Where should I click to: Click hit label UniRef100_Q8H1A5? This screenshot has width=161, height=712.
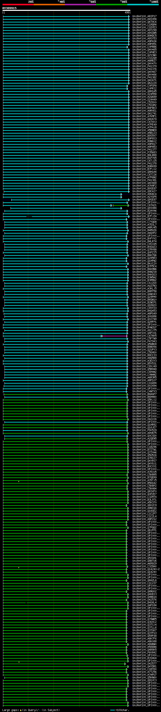(x=144, y=91)
